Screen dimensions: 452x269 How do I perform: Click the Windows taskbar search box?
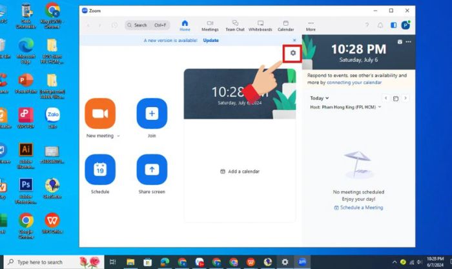coord(54,262)
